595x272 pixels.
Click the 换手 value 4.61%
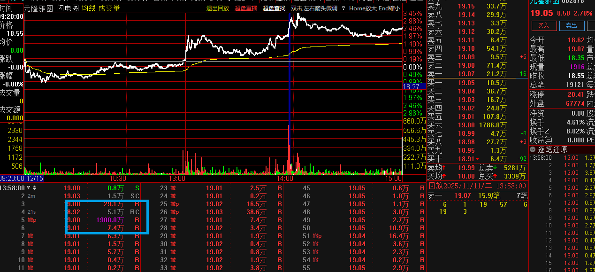click(575, 122)
